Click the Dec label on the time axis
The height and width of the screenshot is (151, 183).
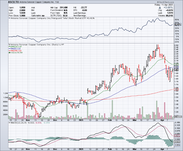(x=55, y=120)
